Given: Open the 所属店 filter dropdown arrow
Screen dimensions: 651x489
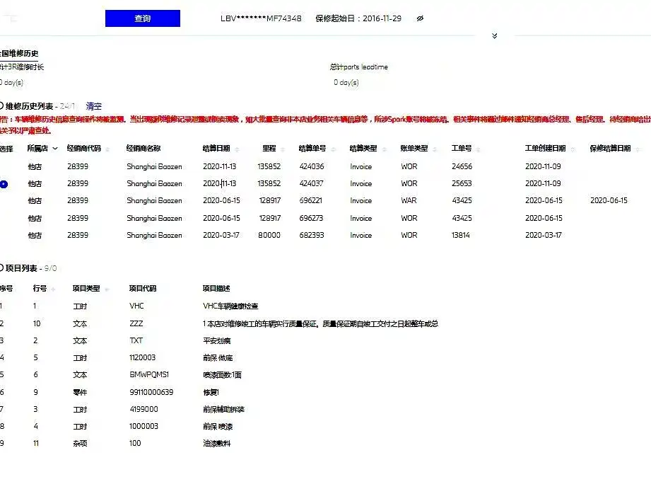Looking at the screenshot, I should 55,149.
